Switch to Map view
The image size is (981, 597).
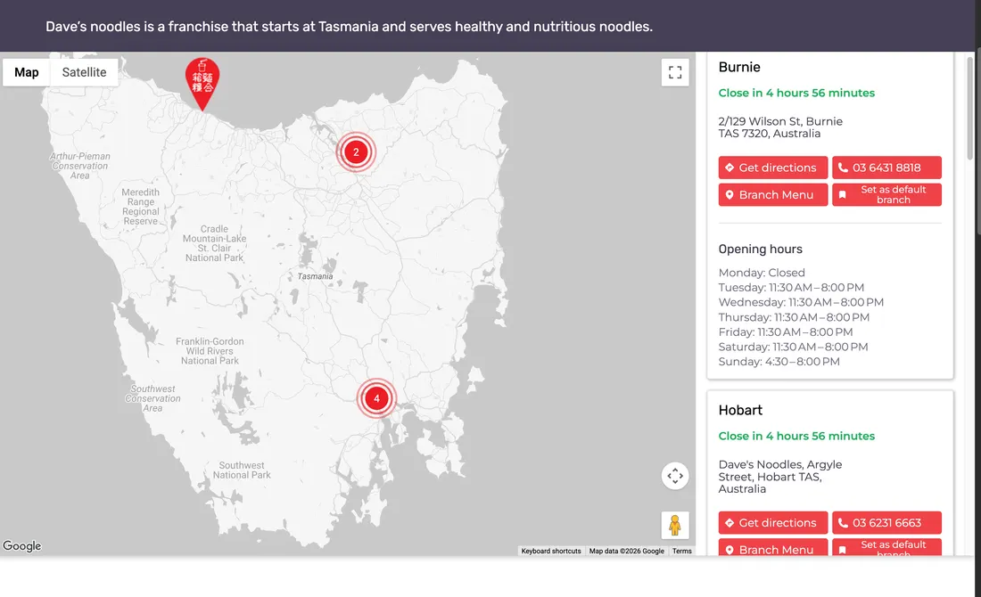pos(26,72)
